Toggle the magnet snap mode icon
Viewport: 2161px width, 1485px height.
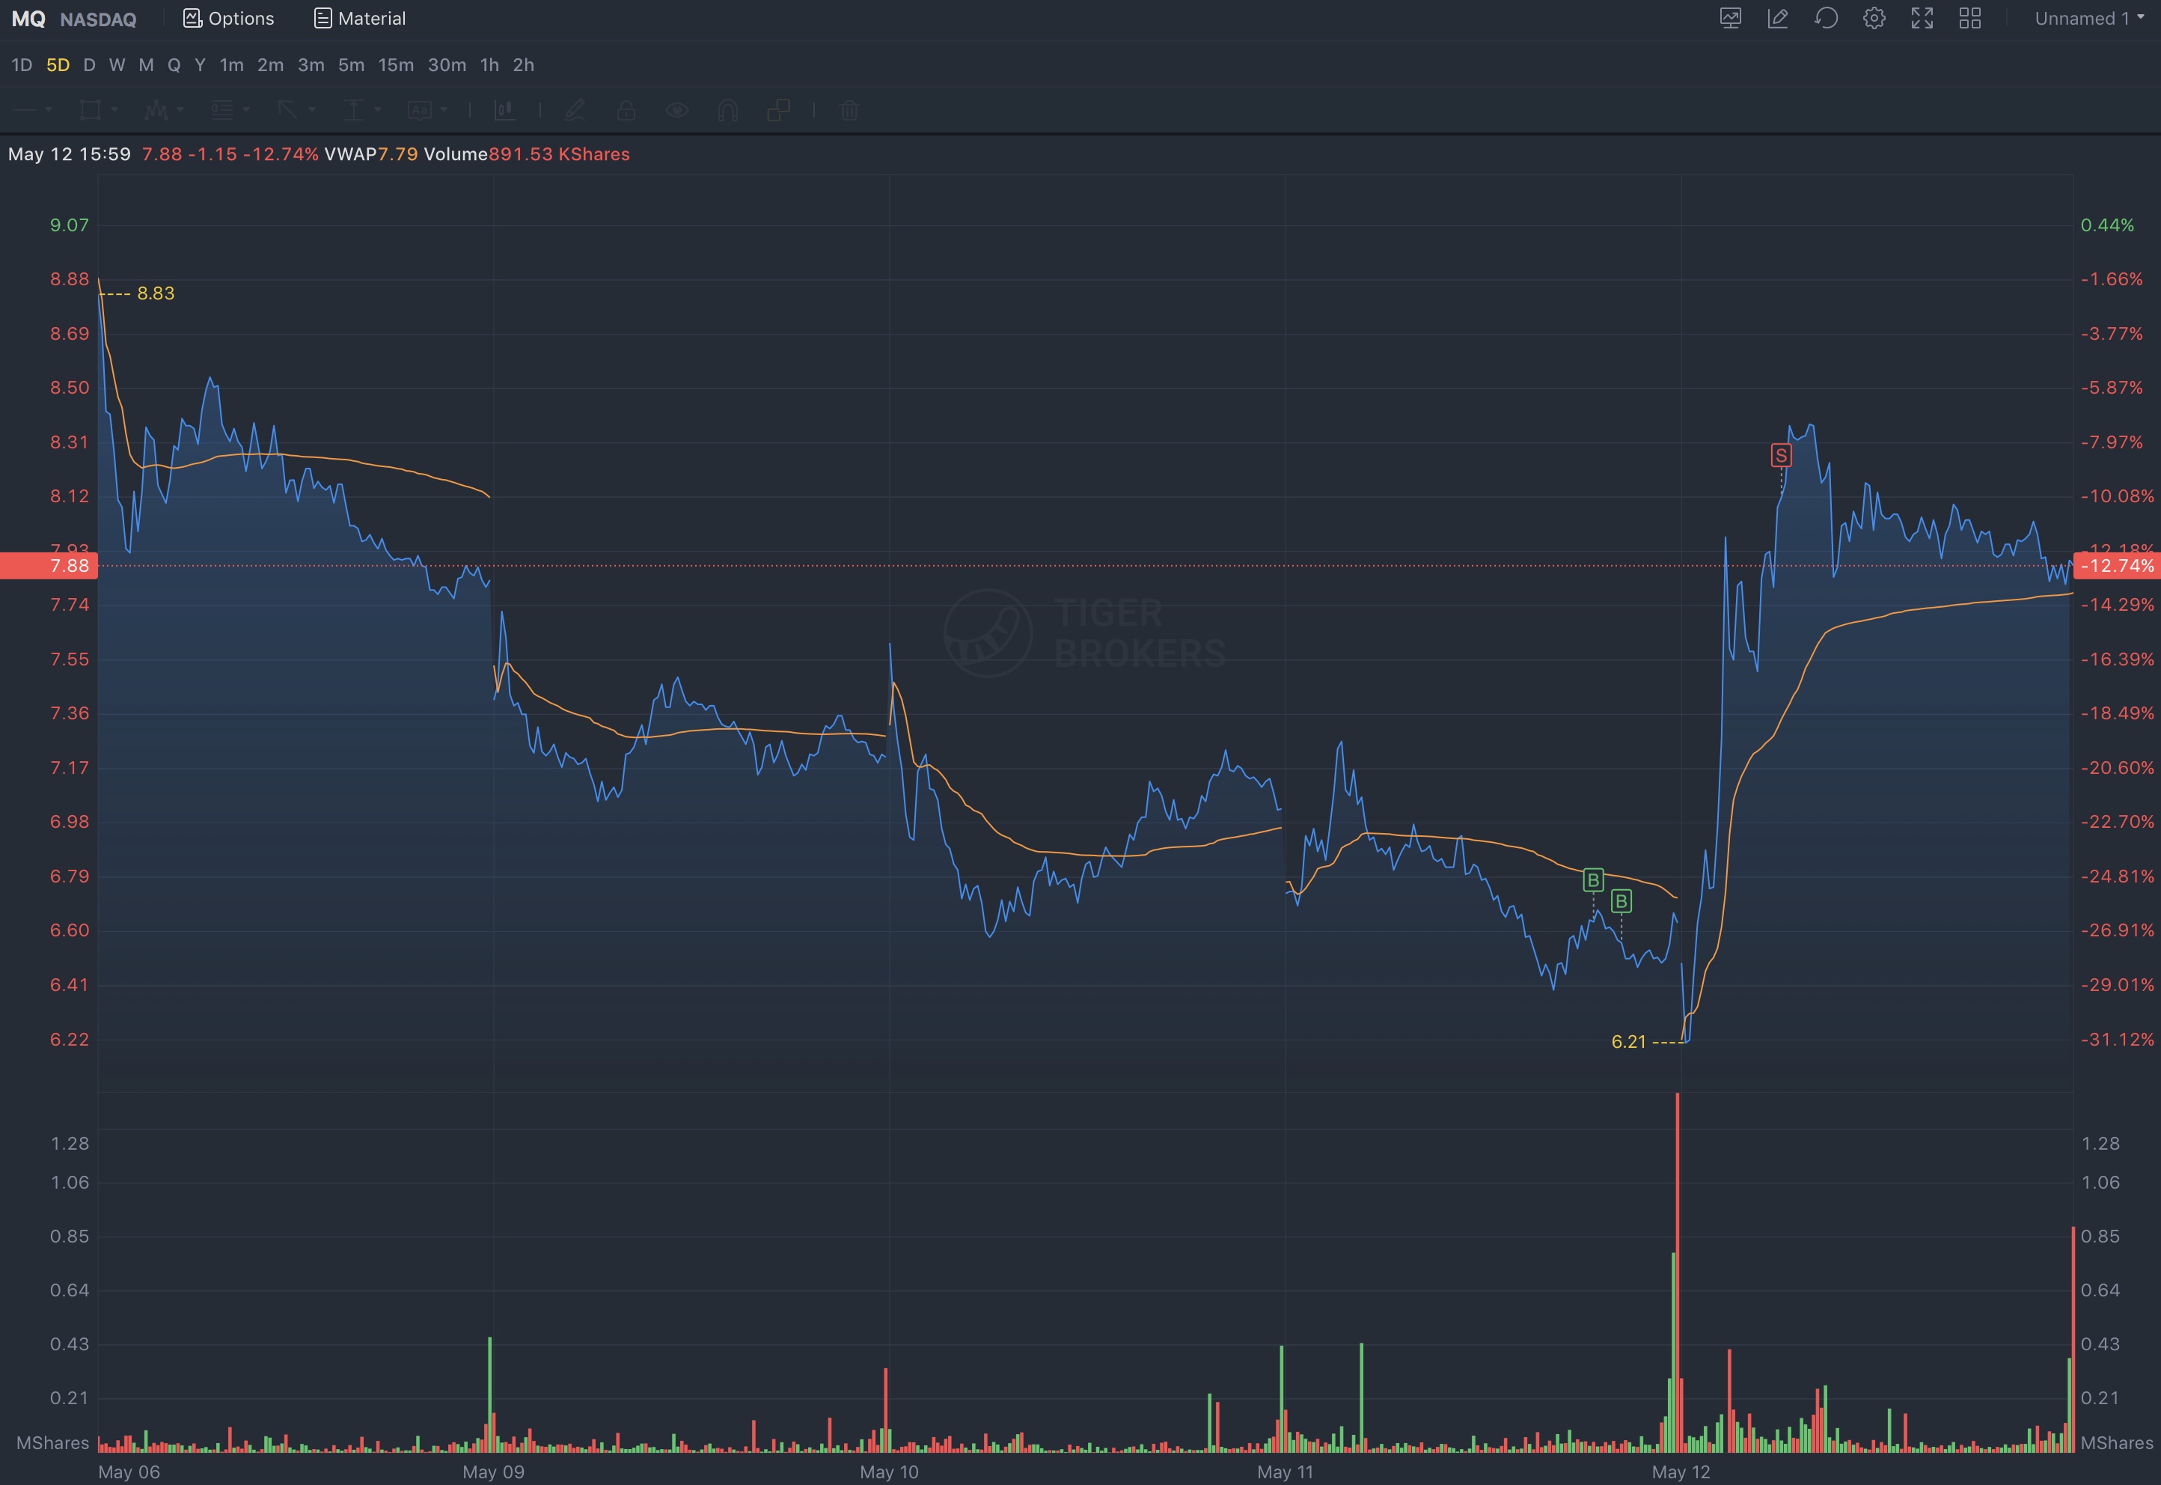click(727, 111)
